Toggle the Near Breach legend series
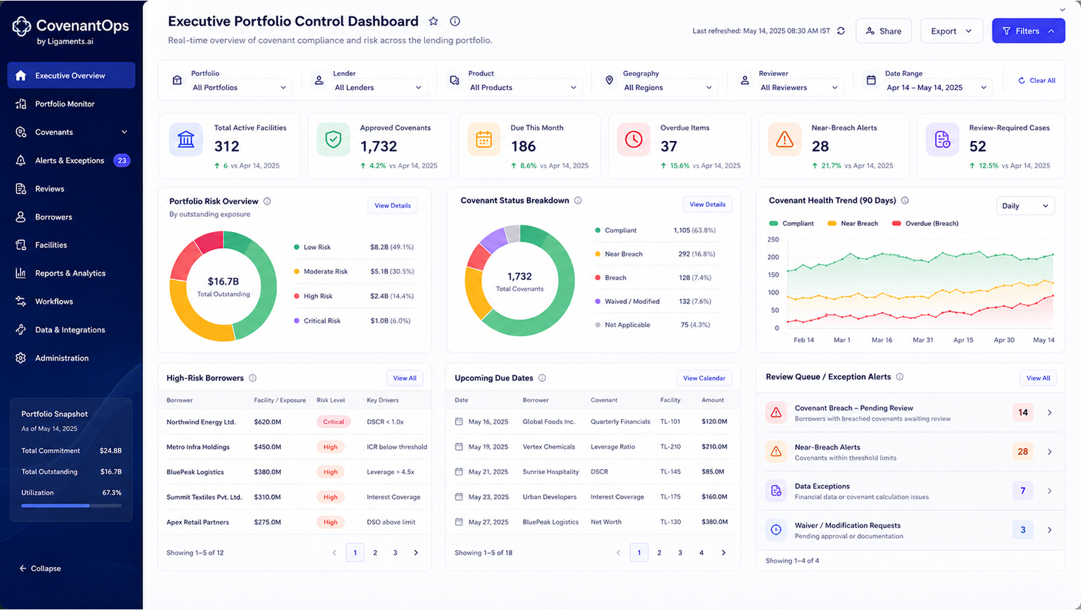Screen dimensions: 1081x610 (x=853, y=223)
